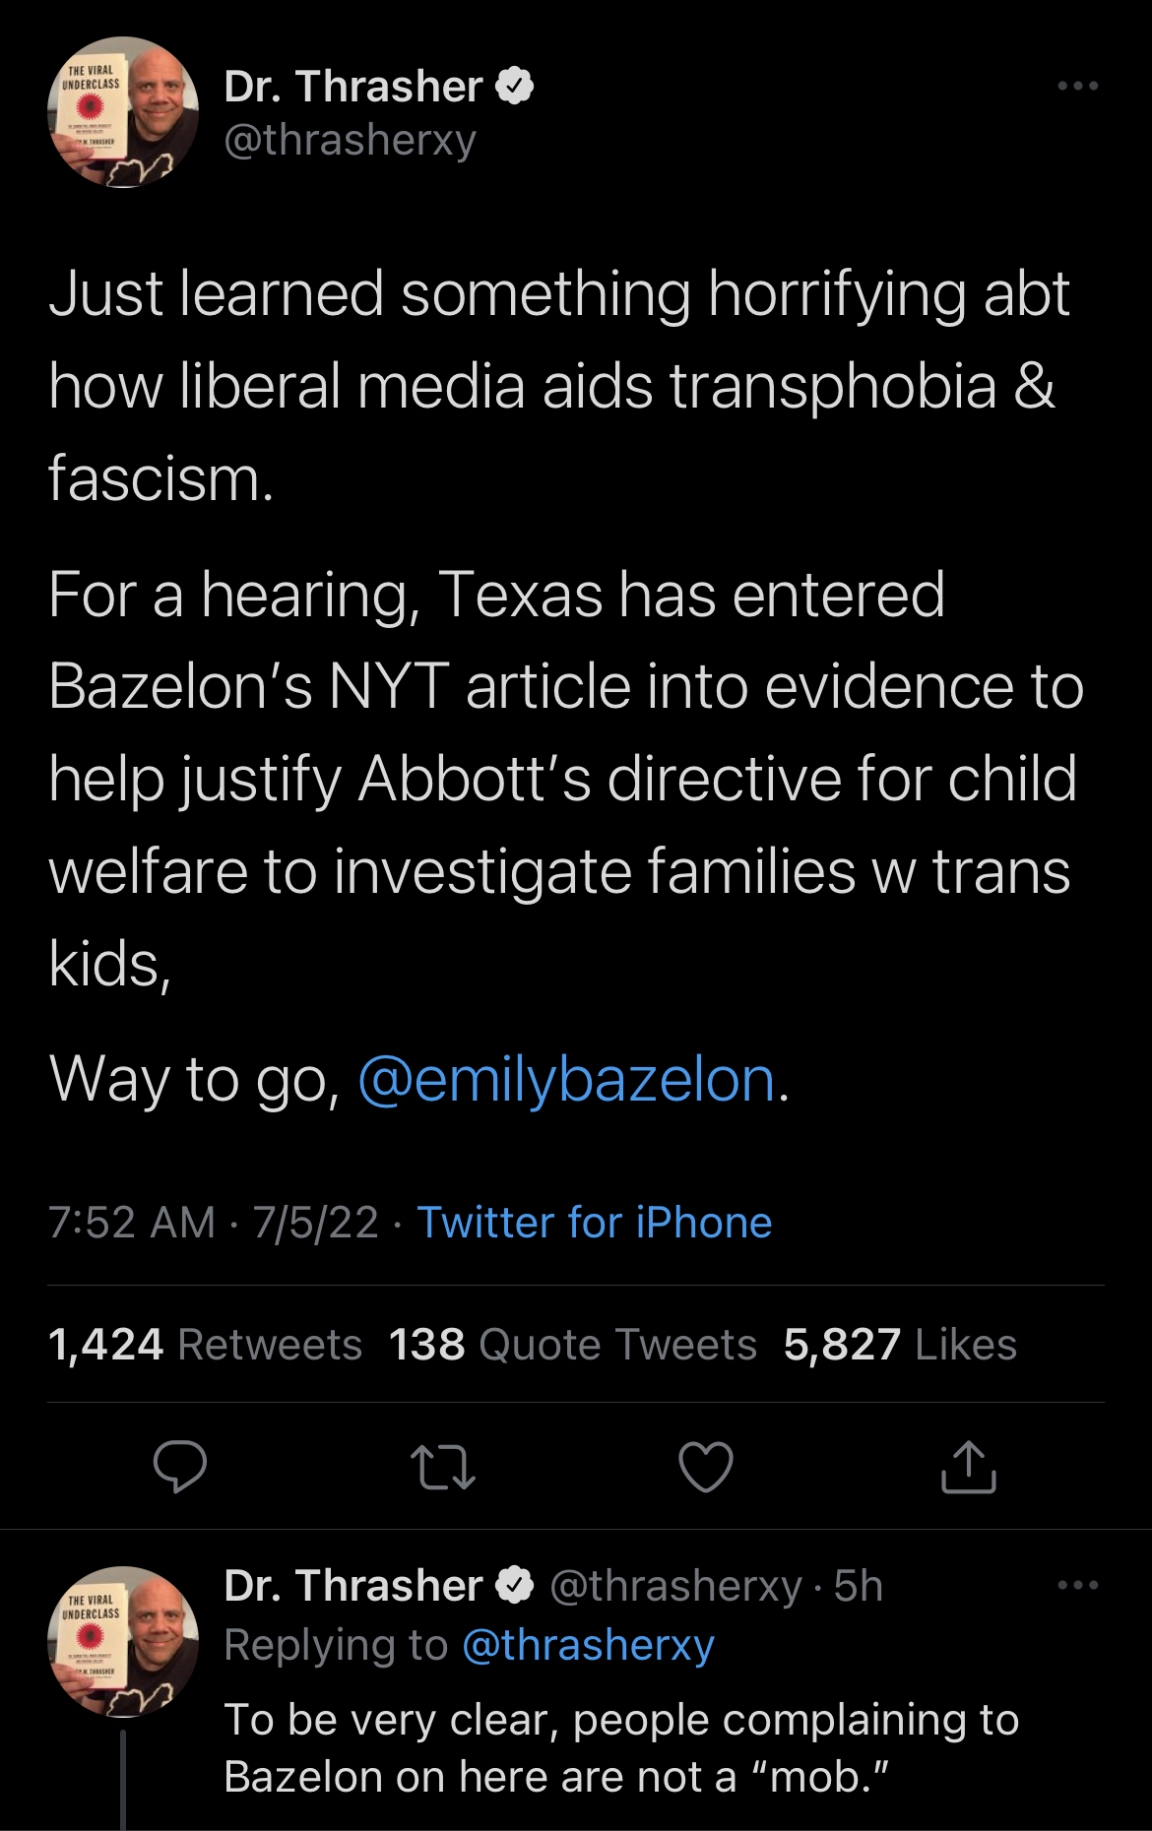Open the reply tweet's profile picture
Viewport: 1152px width, 1831px height.
tap(123, 1642)
